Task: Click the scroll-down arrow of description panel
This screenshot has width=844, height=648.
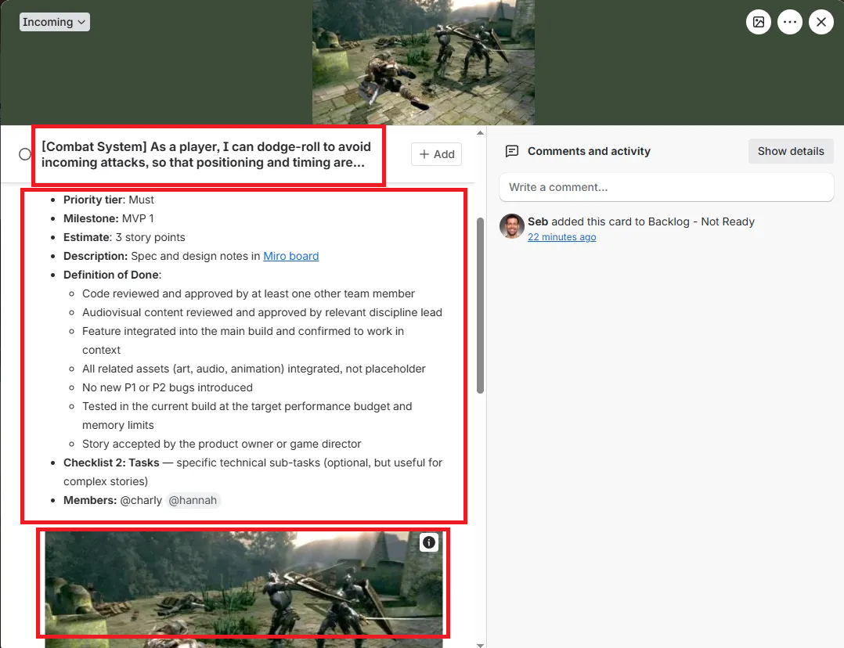Action: coord(480,645)
